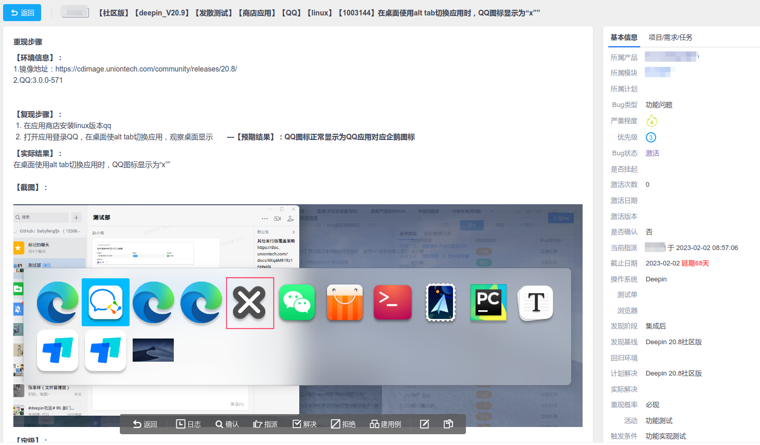The width and height of the screenshot is (760, 445).
Task: Click 返回 in the bottom action toolbar
Action: (145, 424)
